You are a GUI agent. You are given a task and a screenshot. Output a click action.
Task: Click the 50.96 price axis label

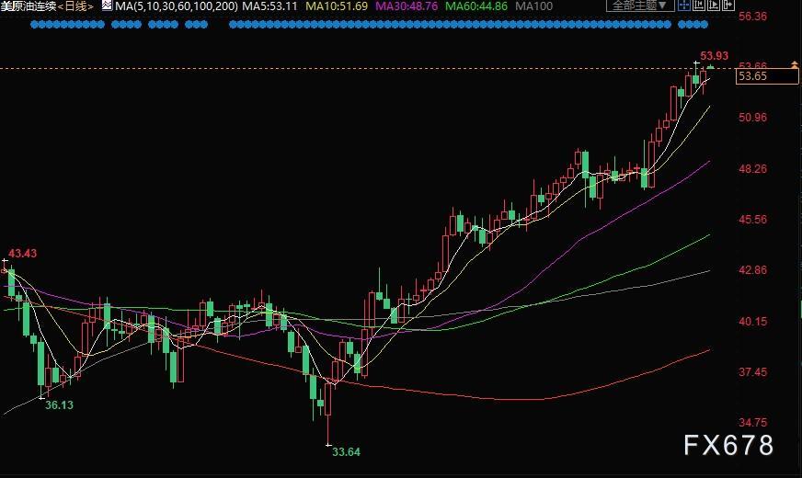click(753, 117)
